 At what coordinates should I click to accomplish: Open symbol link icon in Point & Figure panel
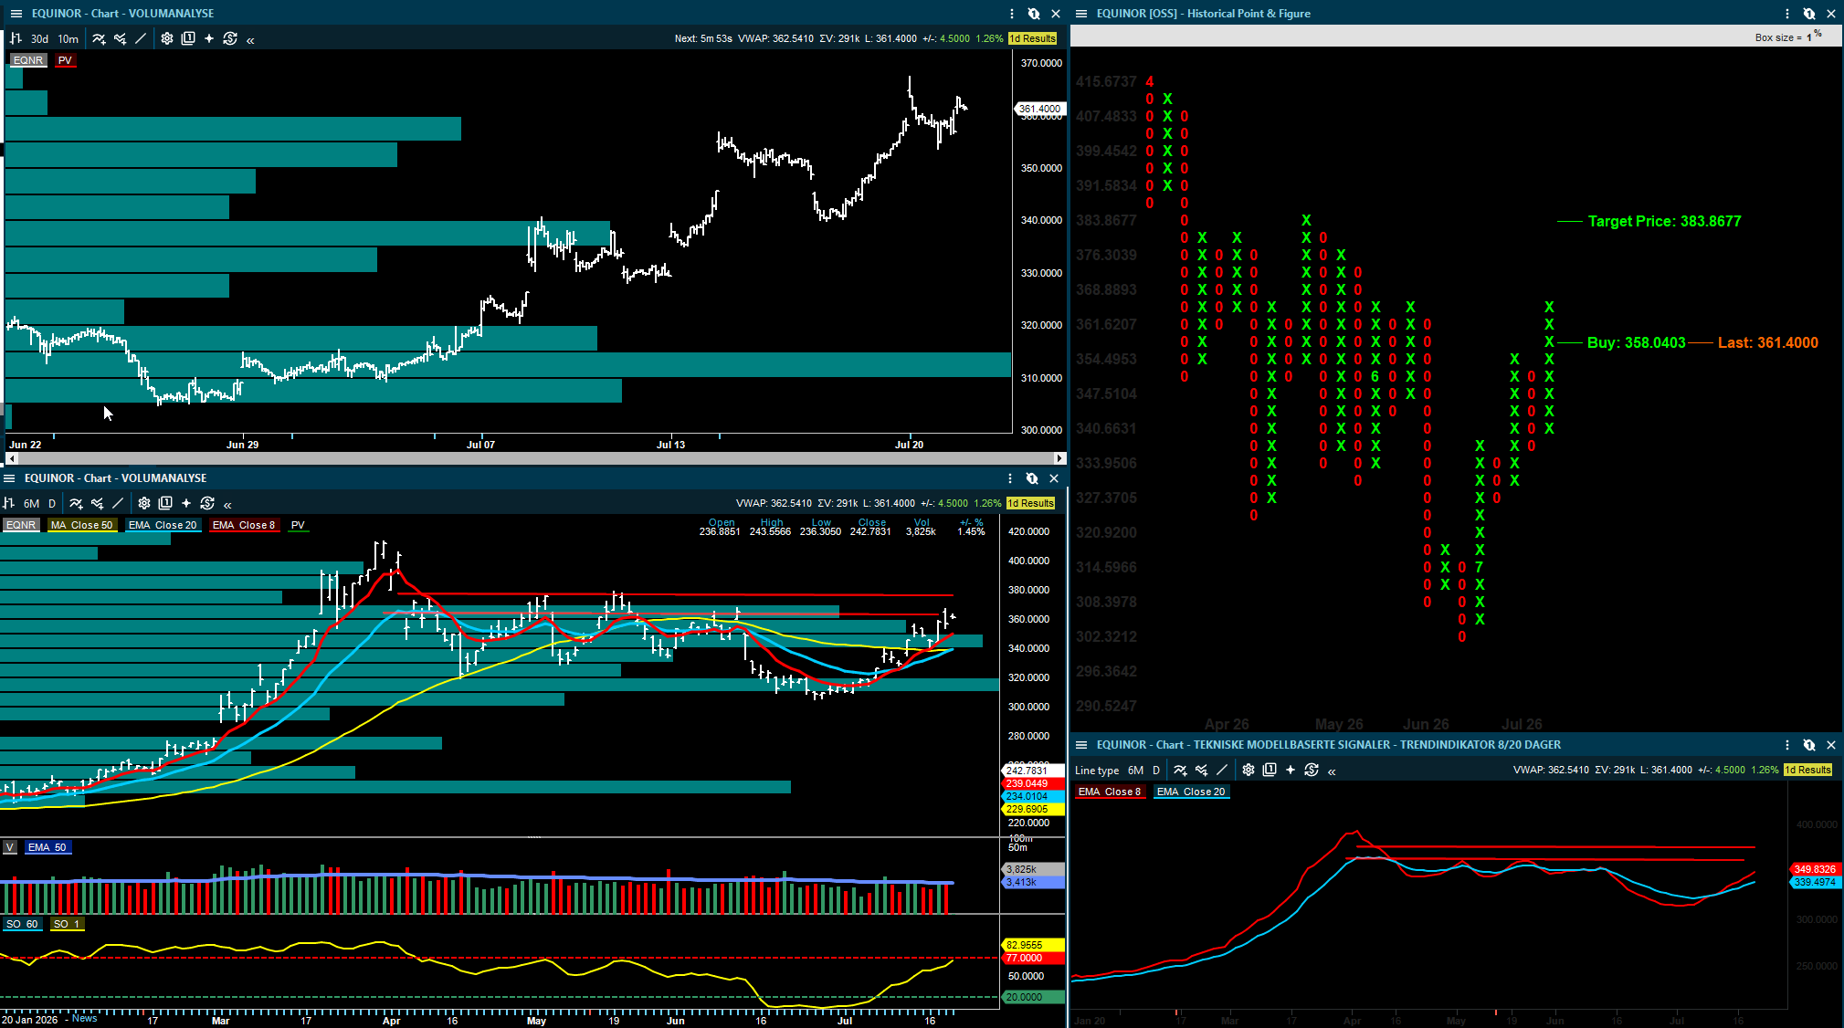(1809, 14)
